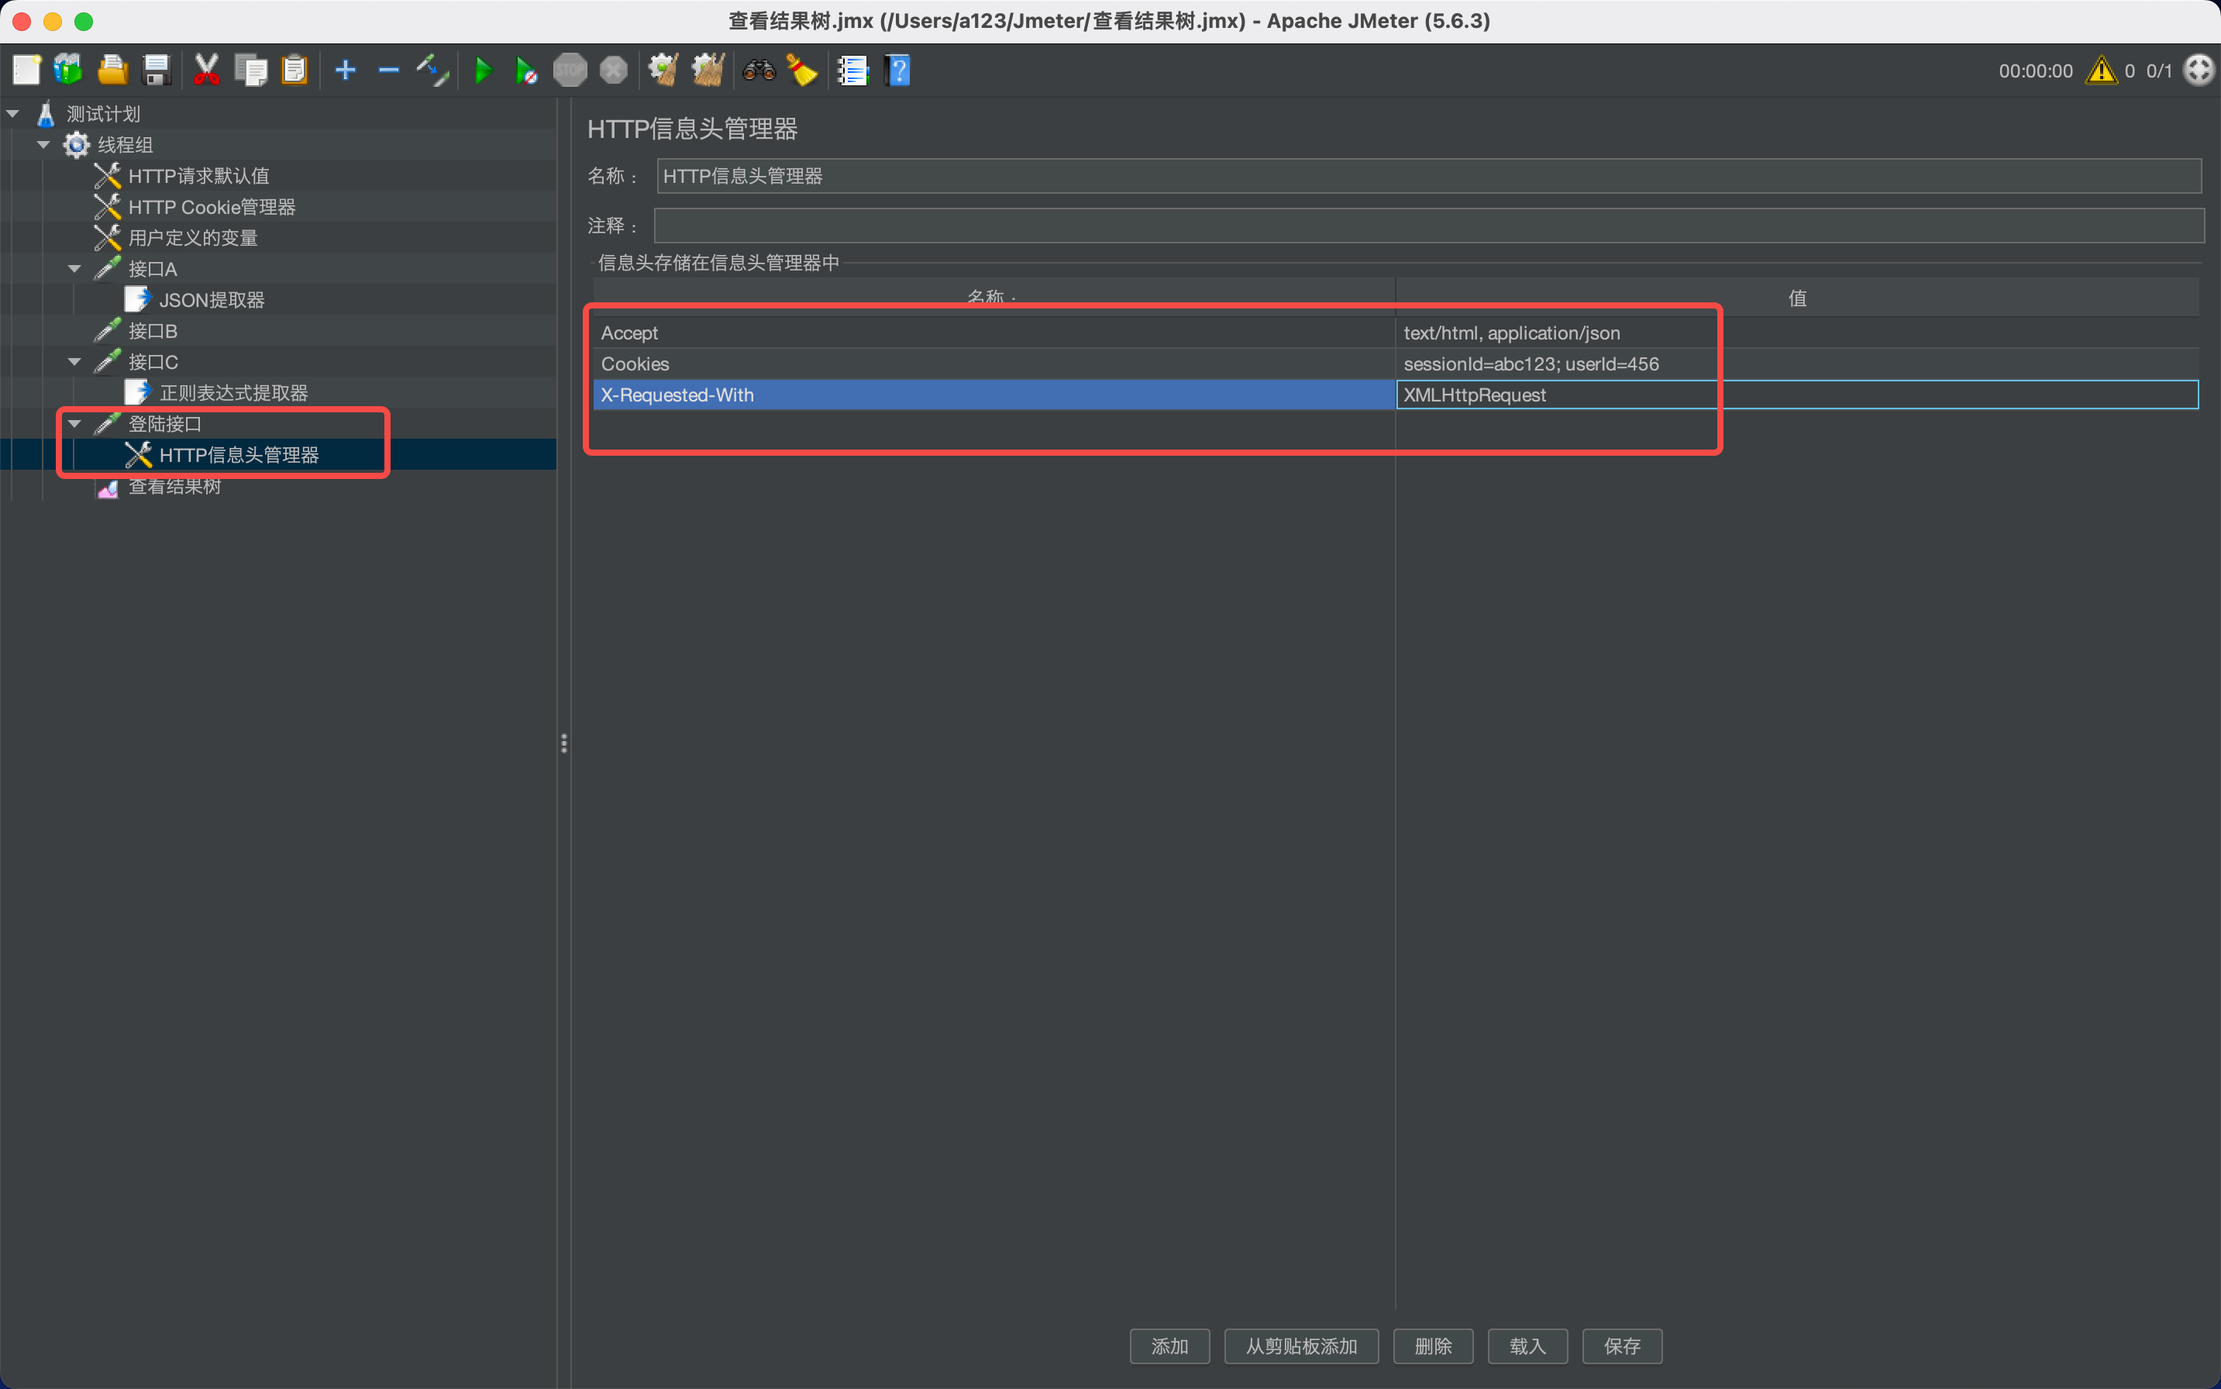Image resolution: width=2221 pixels, height=1389 pixels.
Task: Click the 00:00:00 elapsed time display
Action: pos(2036,71)
